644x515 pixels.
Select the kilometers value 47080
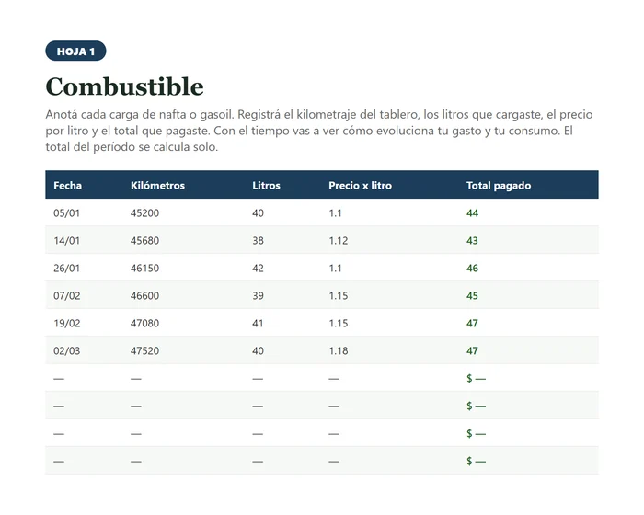click(x=144, y=323)
